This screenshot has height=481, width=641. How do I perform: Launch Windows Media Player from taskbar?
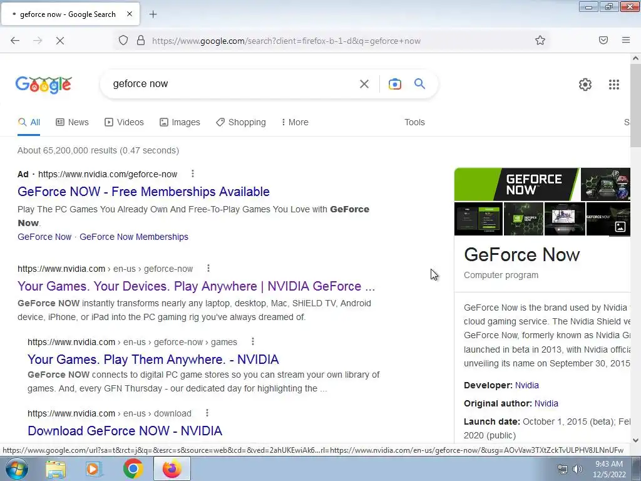click(x=94, y=469)
